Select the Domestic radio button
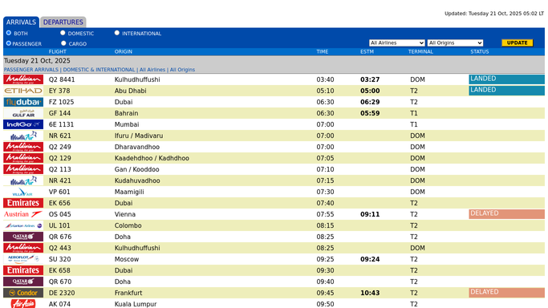This screenshot has width=548, height=308. [x=63, y=33]
